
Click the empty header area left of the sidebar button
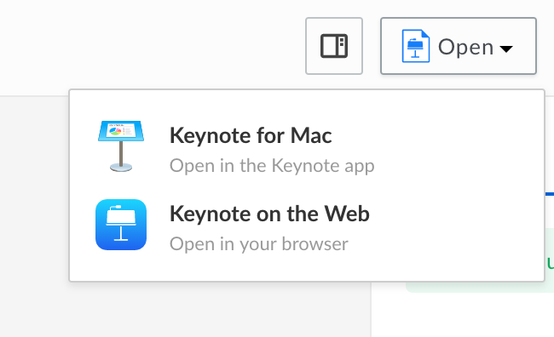coord(152,46)
